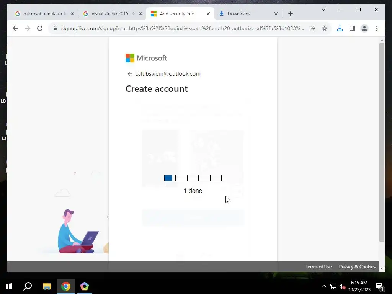Click the URL in the address bar

[x=183, y=28]
